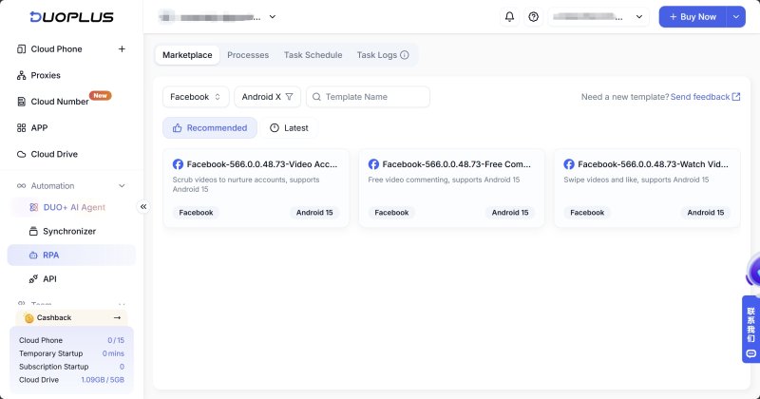760x399 pixels.
Task: Click the Cashback coin icon
Action: 29,318
